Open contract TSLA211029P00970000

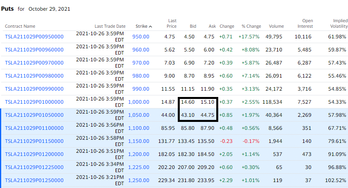[34, 63]
